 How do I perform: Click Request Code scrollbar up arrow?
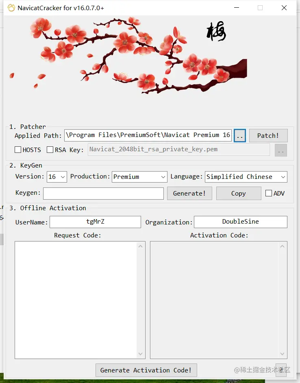(x=141, y=246)
